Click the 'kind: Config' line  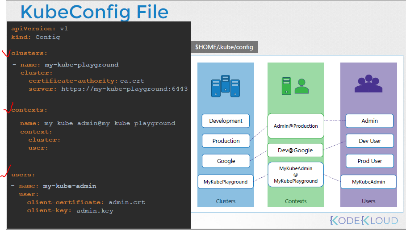coord(35,37)
